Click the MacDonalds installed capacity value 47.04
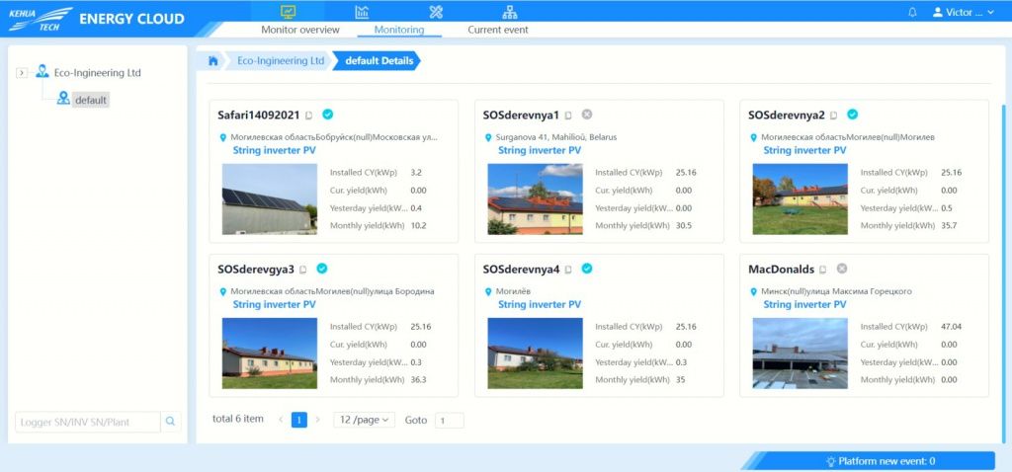The image size is (1012, 472). 951,327
